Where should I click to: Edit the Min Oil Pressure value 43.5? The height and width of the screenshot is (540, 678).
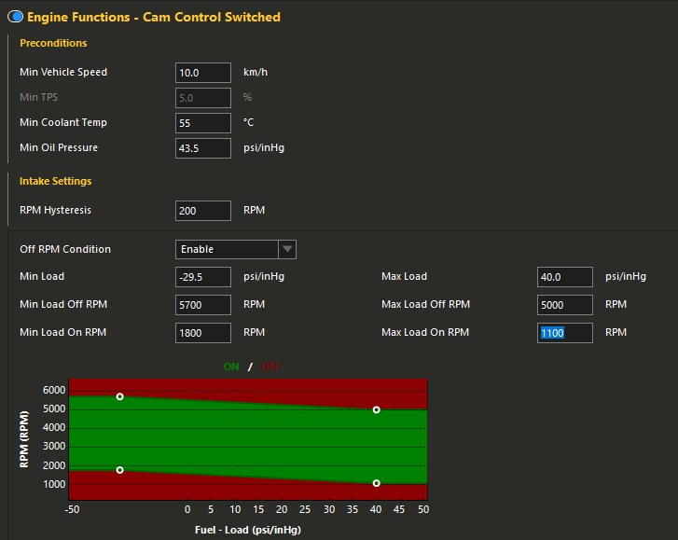(x=202, y=148)
